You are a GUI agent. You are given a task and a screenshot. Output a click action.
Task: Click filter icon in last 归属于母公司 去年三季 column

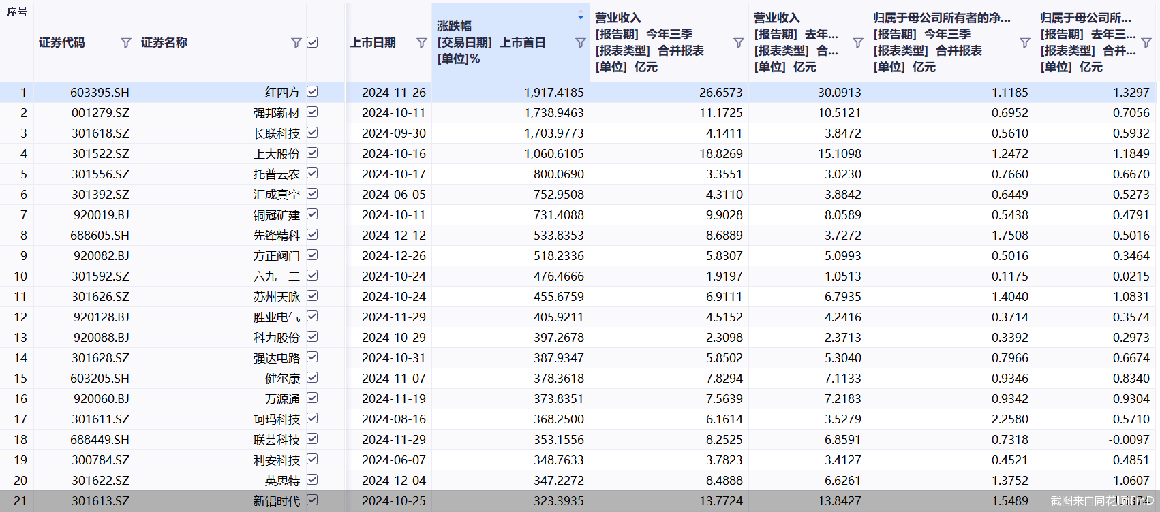(1146, 43)
